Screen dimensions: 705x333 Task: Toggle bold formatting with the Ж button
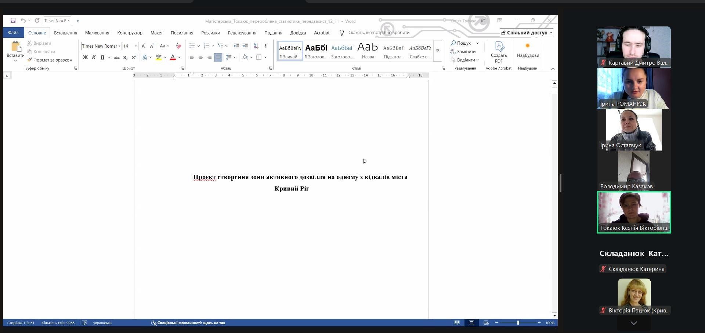pyautogui.click(x=85, y=57)
